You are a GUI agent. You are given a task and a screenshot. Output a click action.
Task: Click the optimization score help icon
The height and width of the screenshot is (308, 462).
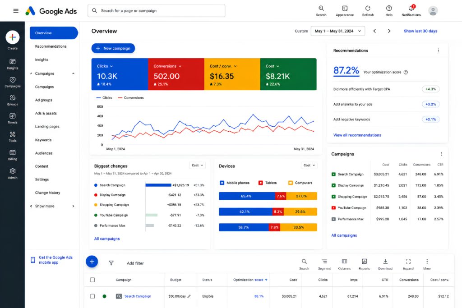pos(406,72)
